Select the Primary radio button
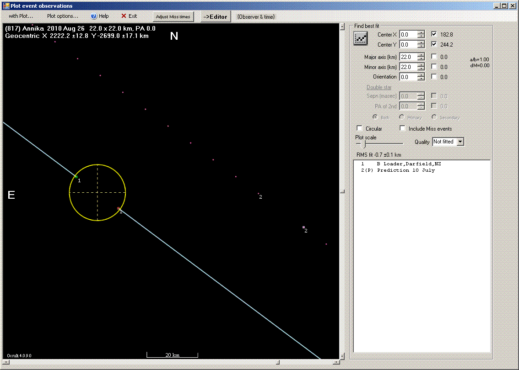Viewport: 519px width, 370px height. click(x=401, y=117)
